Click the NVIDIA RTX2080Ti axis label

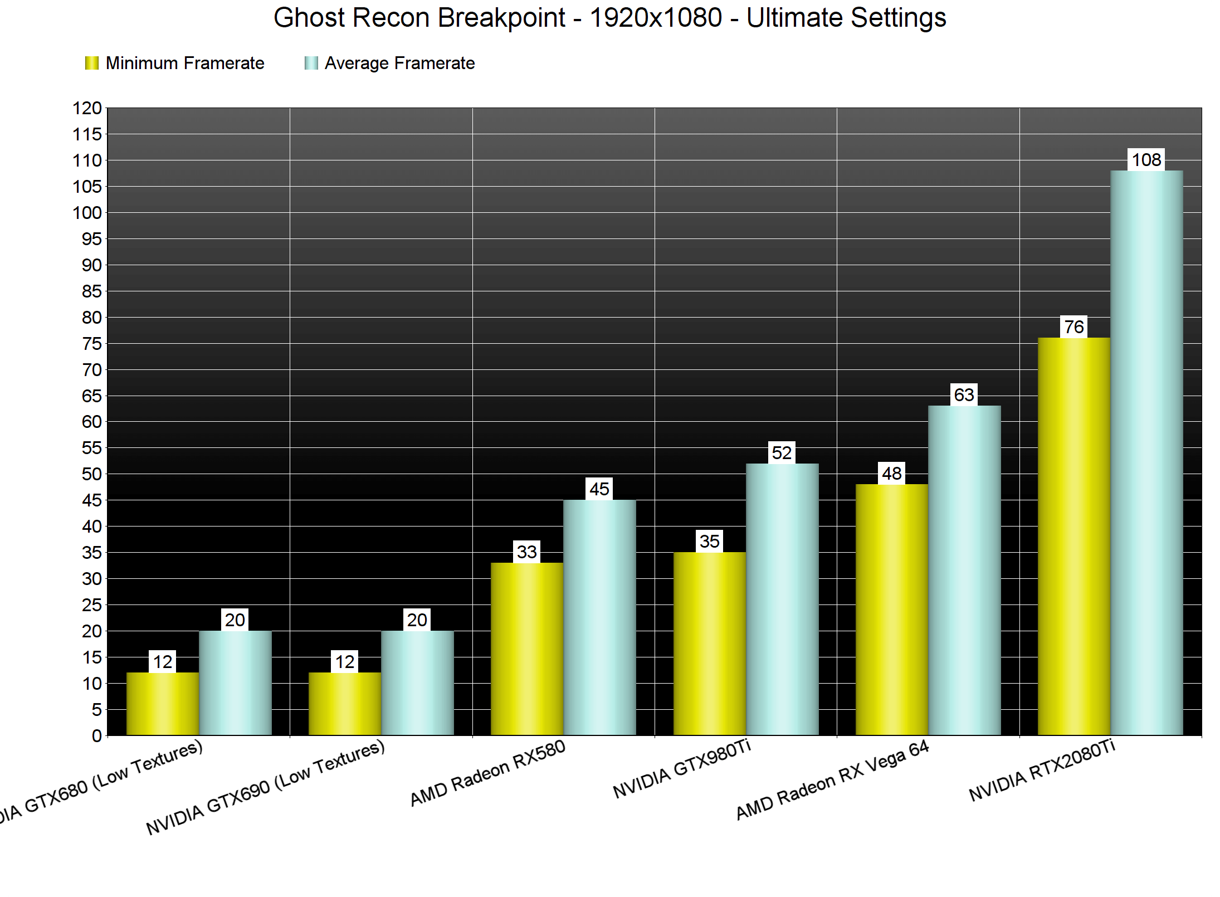pos(1042,771)
